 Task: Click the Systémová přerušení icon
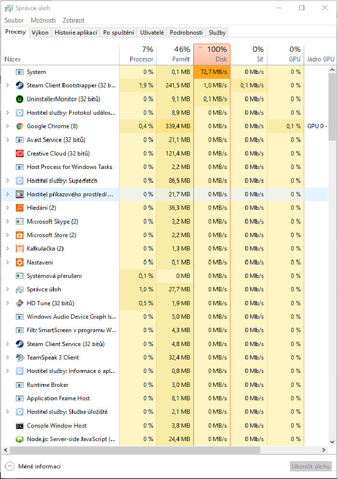(x=20, y=276)
